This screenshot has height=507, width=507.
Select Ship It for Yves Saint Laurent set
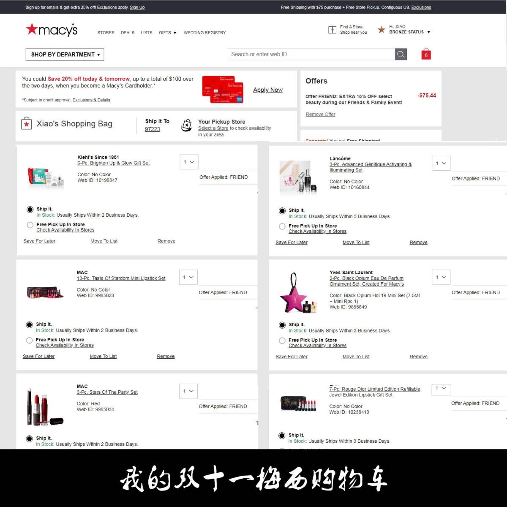coord(282,325)
